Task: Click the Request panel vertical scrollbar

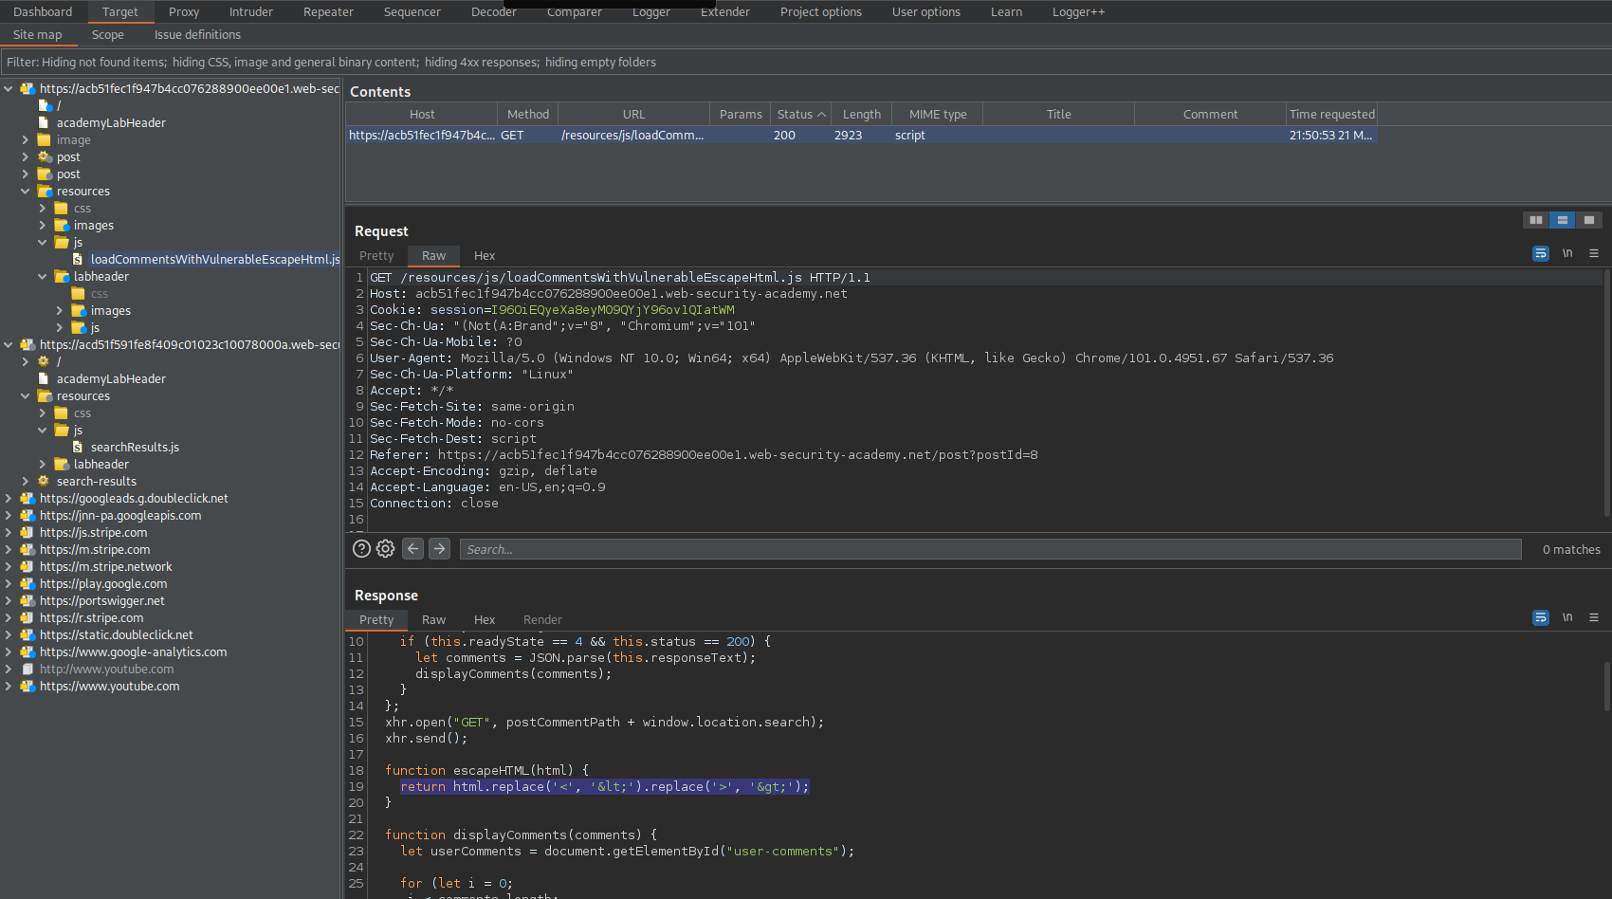Action: tap(1606, 394)
